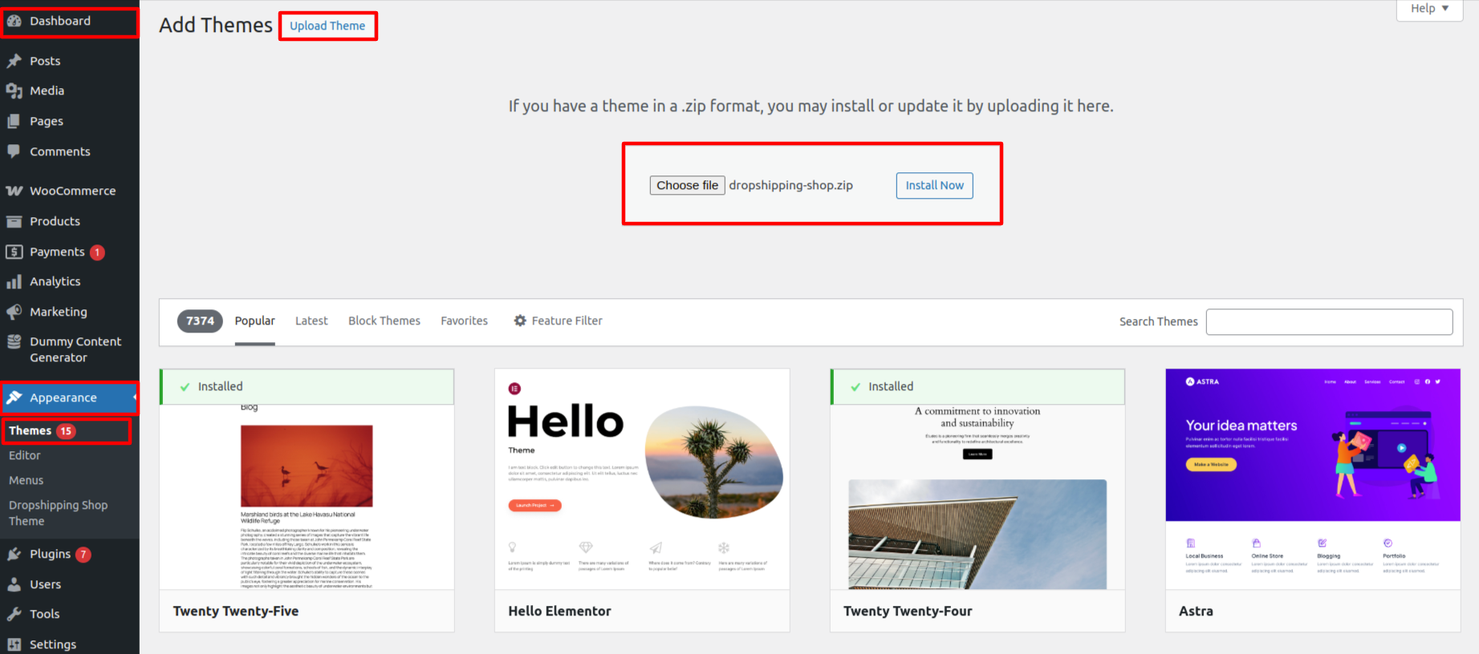Click the Pages menu label

coord(47,121)
